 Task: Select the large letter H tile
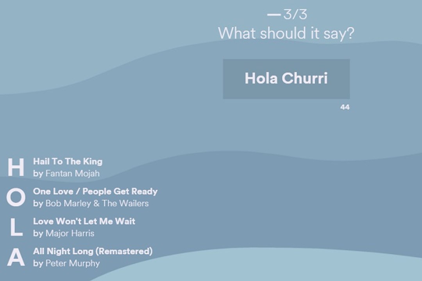16,167
